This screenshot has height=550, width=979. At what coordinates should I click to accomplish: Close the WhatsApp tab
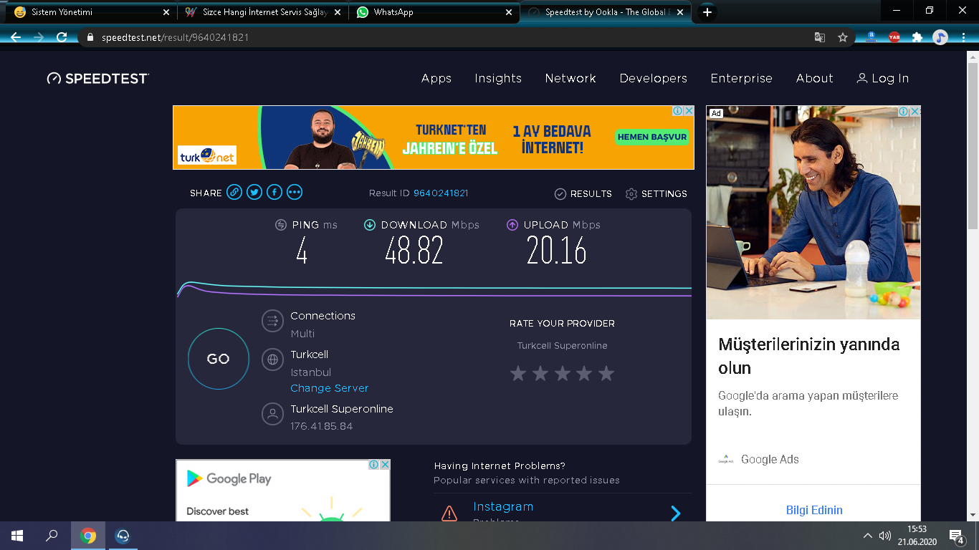pyautogui.click(x=510, y=12)
